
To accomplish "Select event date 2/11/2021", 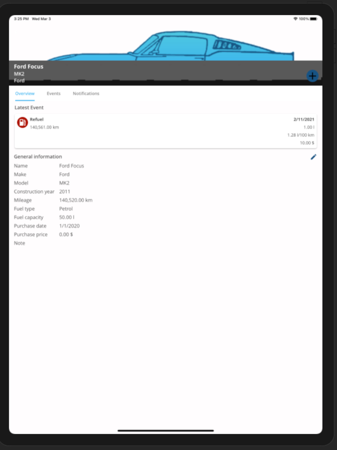I will click(x=304, y=119).
